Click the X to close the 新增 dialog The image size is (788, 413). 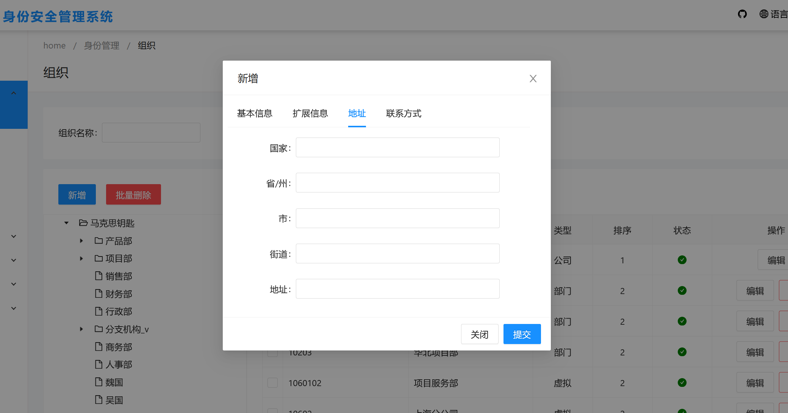(x=533, y=78)
